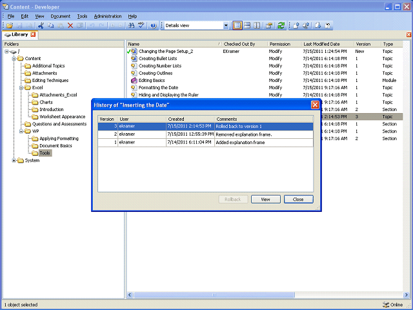The width and height of the screenshot is (413, 310).
Task: Select 'Rolled back to version 1' row
Action: [x=205, y=127]
